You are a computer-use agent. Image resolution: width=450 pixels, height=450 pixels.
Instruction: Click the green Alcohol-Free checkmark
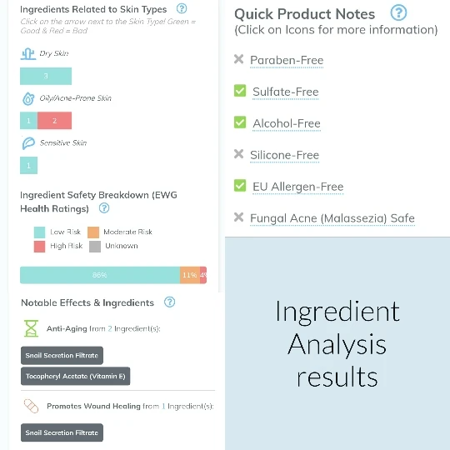pos(240,122)
